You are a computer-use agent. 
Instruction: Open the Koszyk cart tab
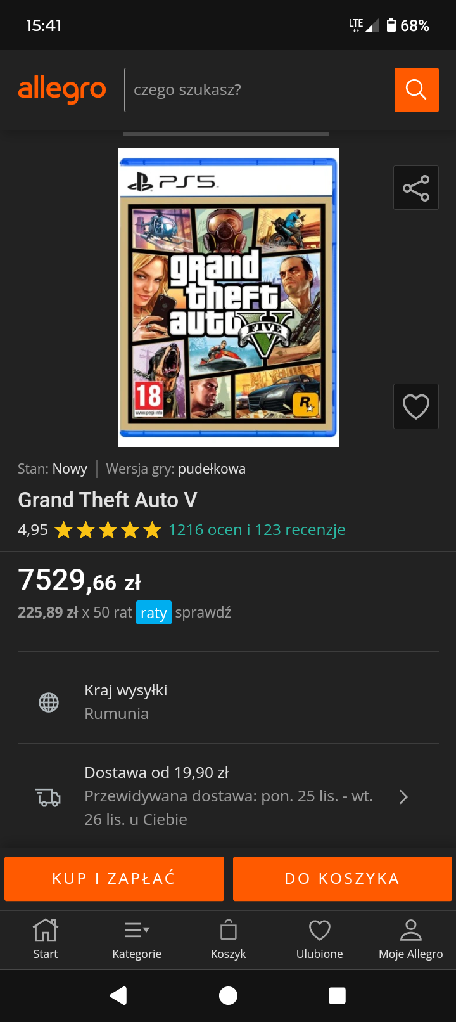coord(228,940)
